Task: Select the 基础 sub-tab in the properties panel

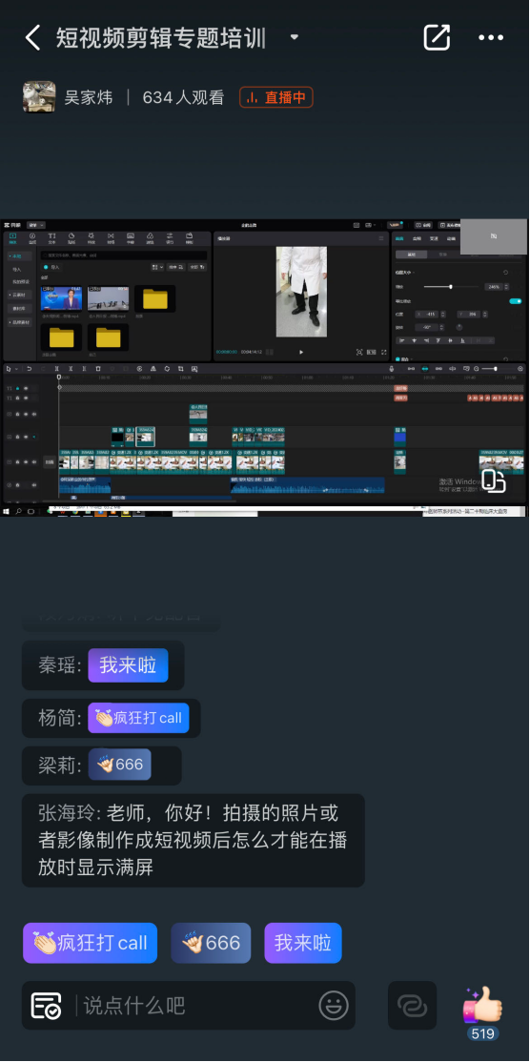Action: (x=412, y=255)
